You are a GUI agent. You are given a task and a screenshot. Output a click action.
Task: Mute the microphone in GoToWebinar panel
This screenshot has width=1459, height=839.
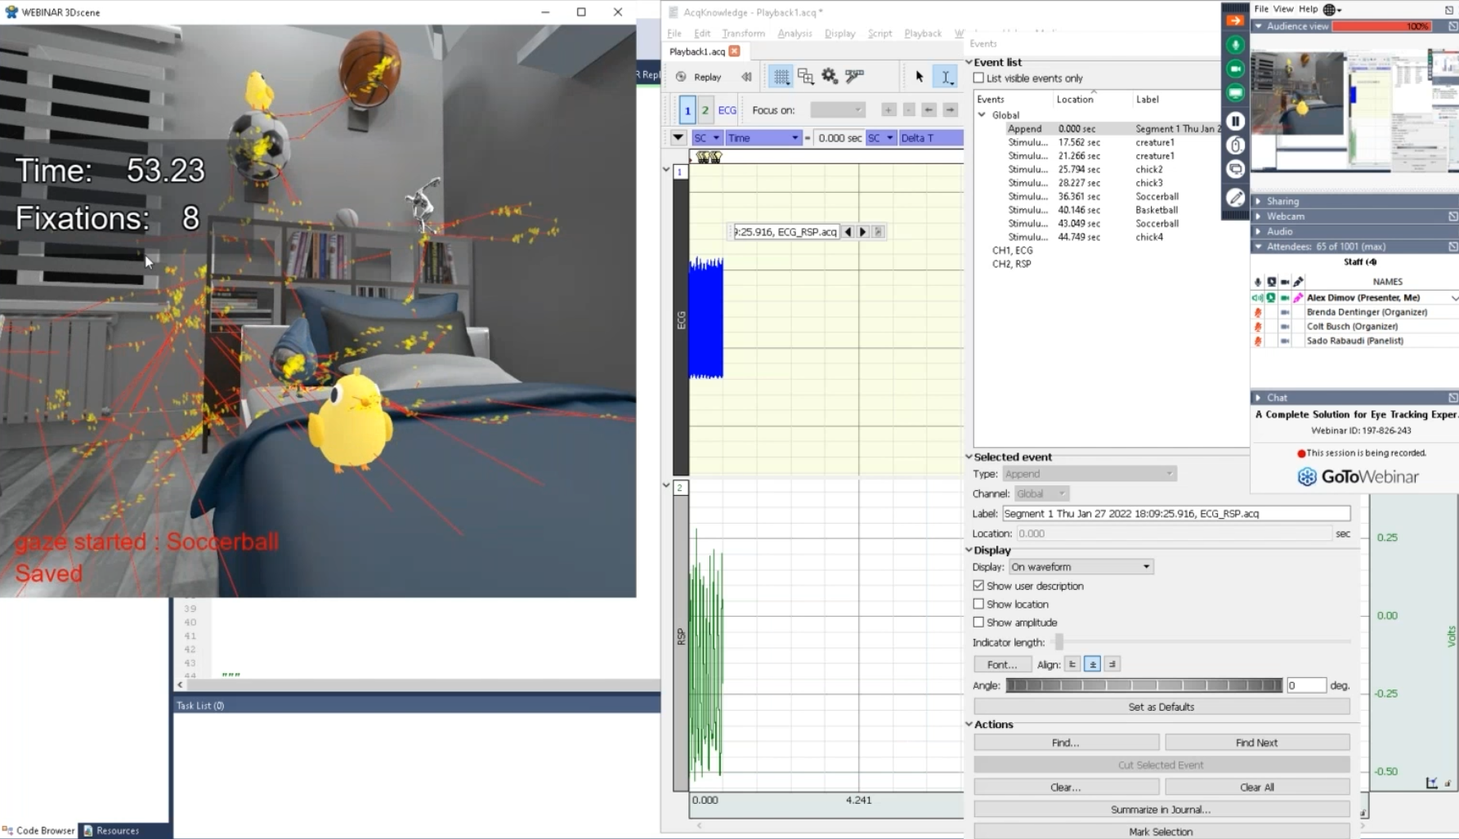click(1236, 45)
